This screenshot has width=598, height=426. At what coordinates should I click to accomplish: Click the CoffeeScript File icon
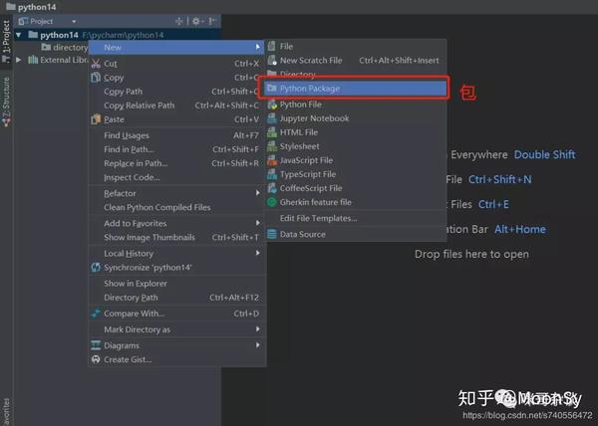(272, 188)
